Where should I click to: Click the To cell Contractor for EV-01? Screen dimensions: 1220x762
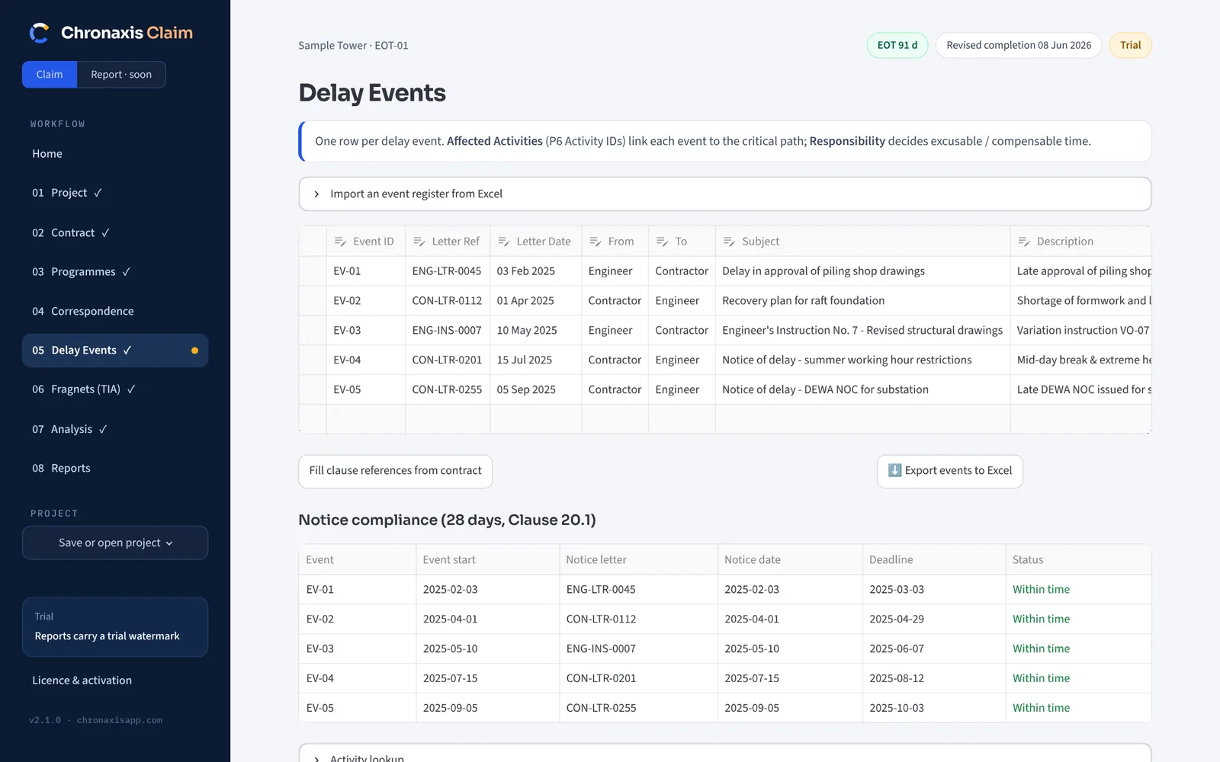click(x=682, y=271)
